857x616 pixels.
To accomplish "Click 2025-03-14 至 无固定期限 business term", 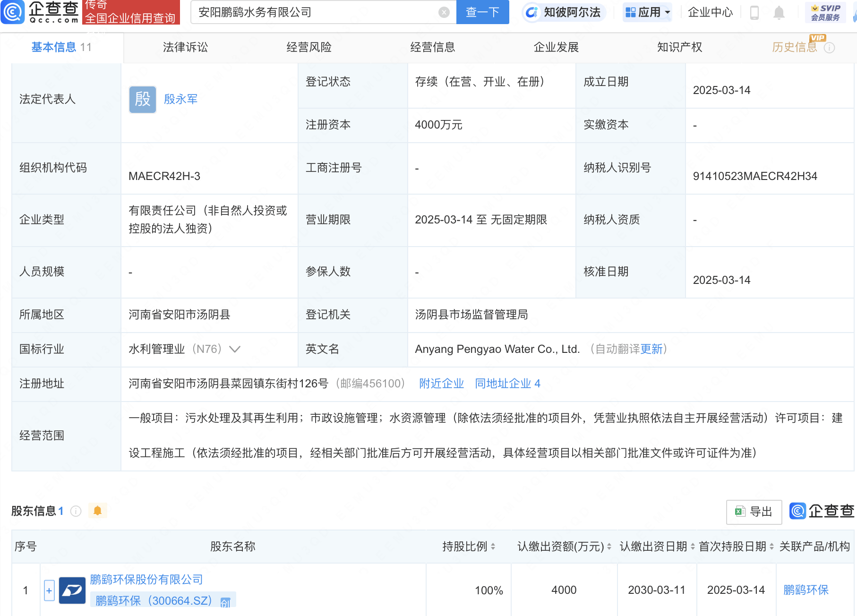I will pos(481,220).
